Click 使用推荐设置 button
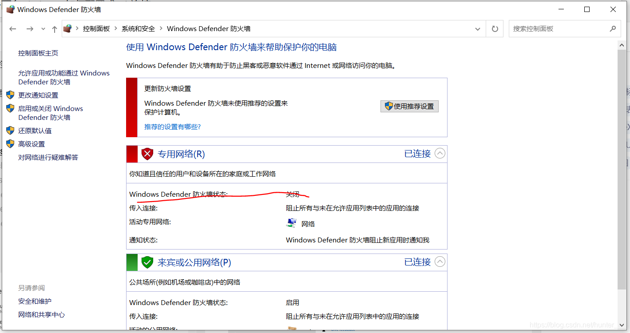 click(409, 106)
